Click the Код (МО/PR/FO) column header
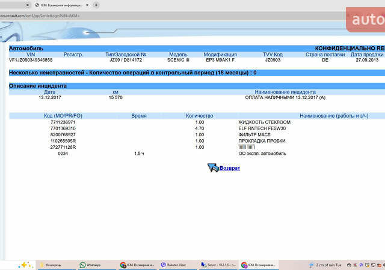The height and width of the screenshot is (270, 385). 63,115
